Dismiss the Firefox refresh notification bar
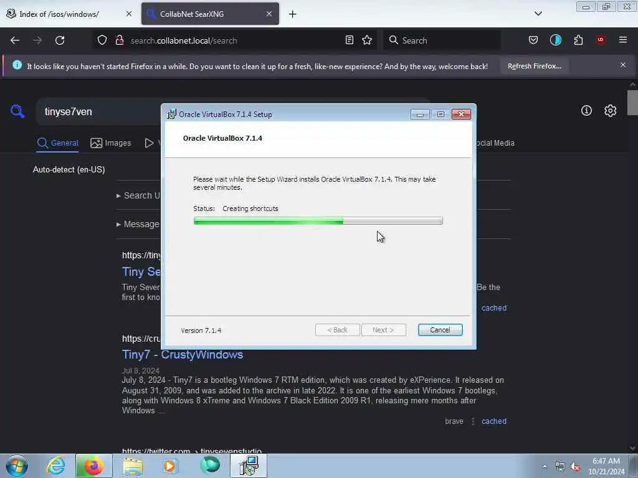 pos(623,65)
